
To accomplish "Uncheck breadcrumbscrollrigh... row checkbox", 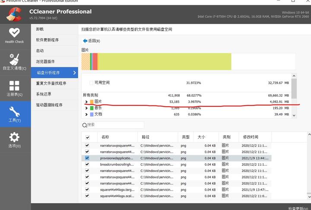I will point(87,164).
